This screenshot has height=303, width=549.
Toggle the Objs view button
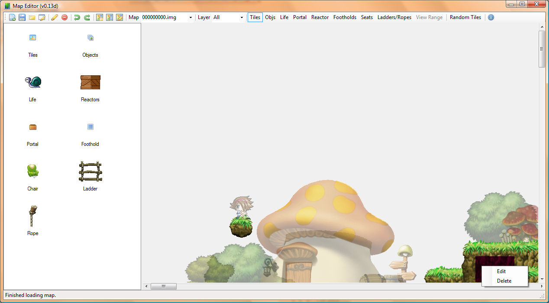click(x=270, y=17)
